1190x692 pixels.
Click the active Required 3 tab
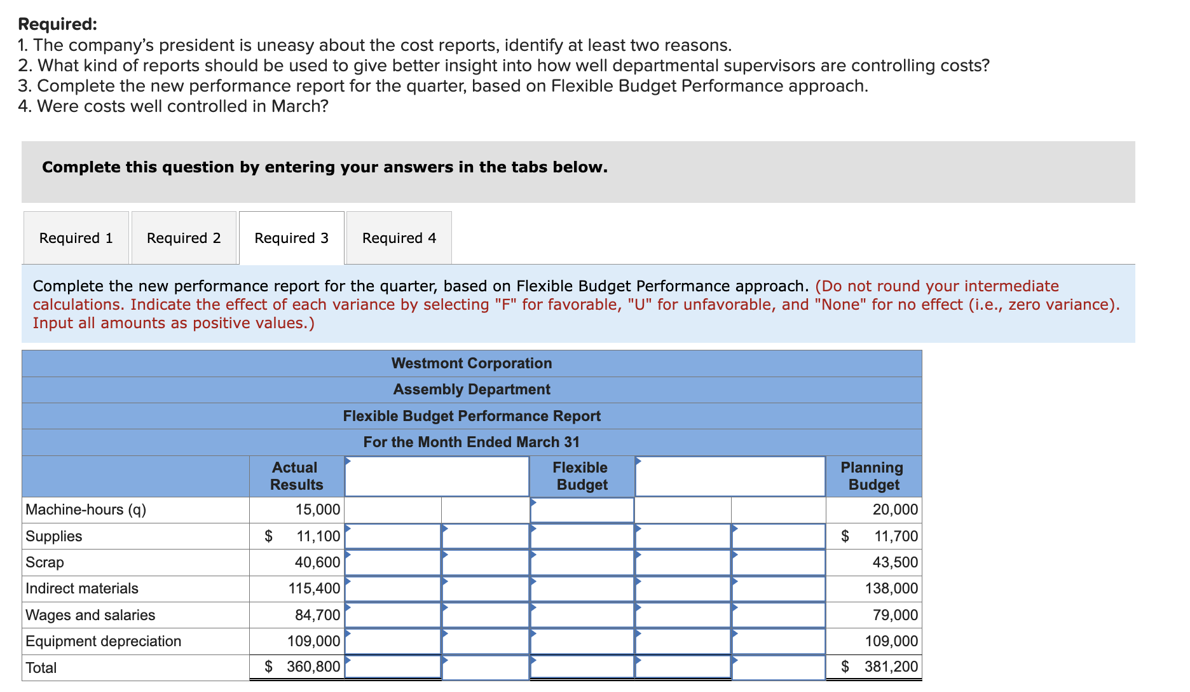291,238
